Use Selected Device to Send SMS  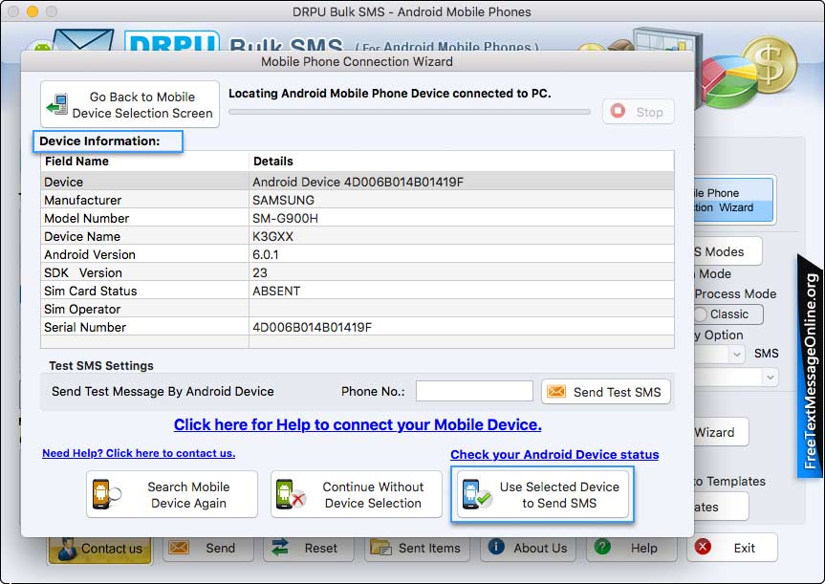542,494
